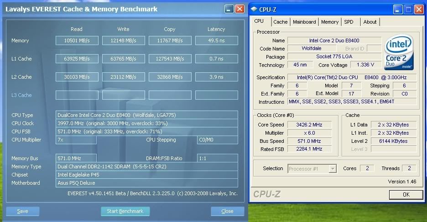Click the L1 Cache Write value 63765 MB/s

[123, 59]
